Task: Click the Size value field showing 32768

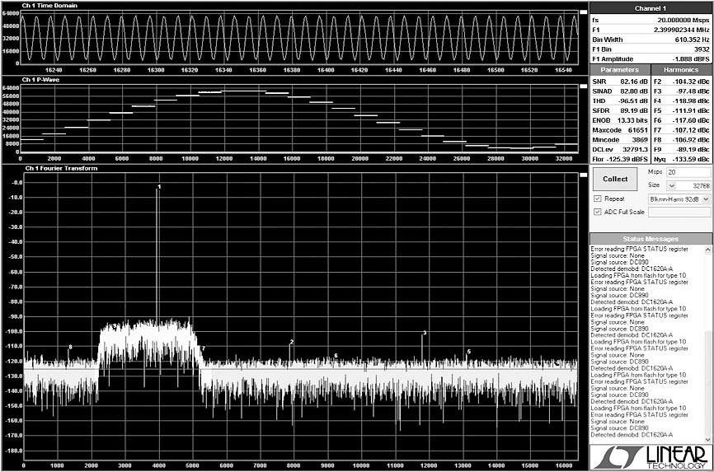Action: 693,185
